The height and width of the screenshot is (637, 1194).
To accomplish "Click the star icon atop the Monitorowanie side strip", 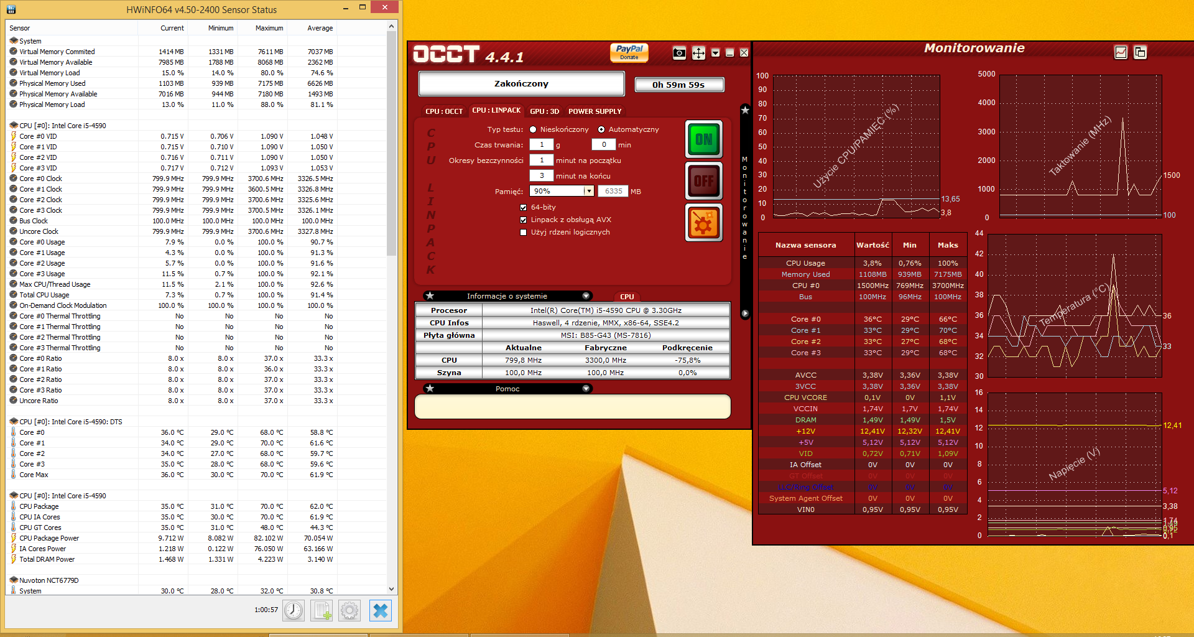I will point(745,109).
